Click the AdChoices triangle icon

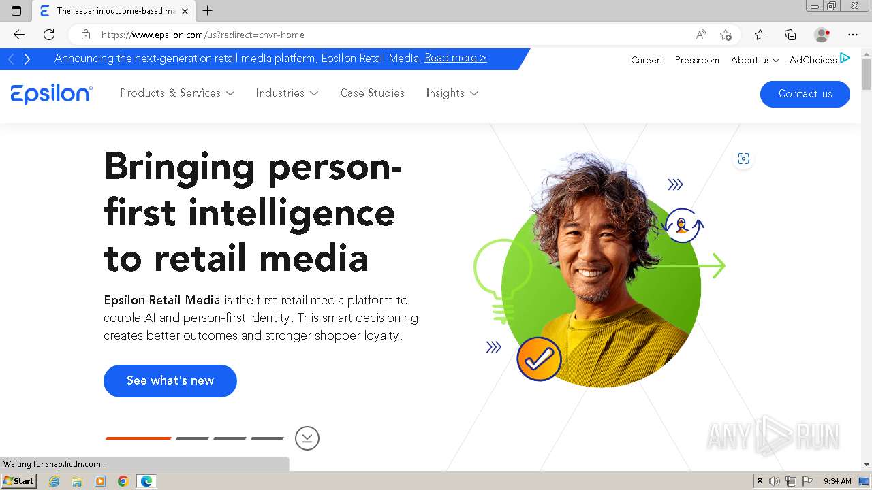845,59
